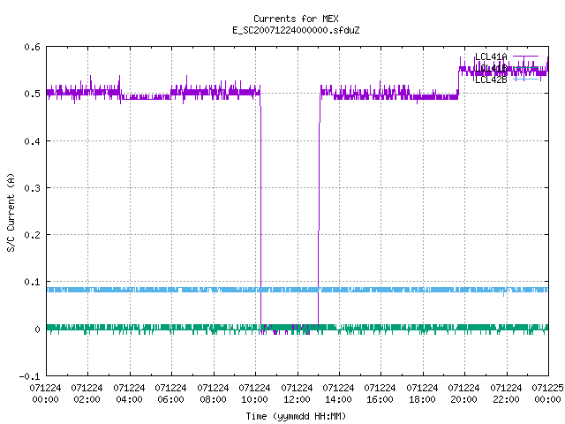Click the 12:00 x-axis tick label
Image resolution: width=565 pixels, height=424 pixels.
coord(297,399)
